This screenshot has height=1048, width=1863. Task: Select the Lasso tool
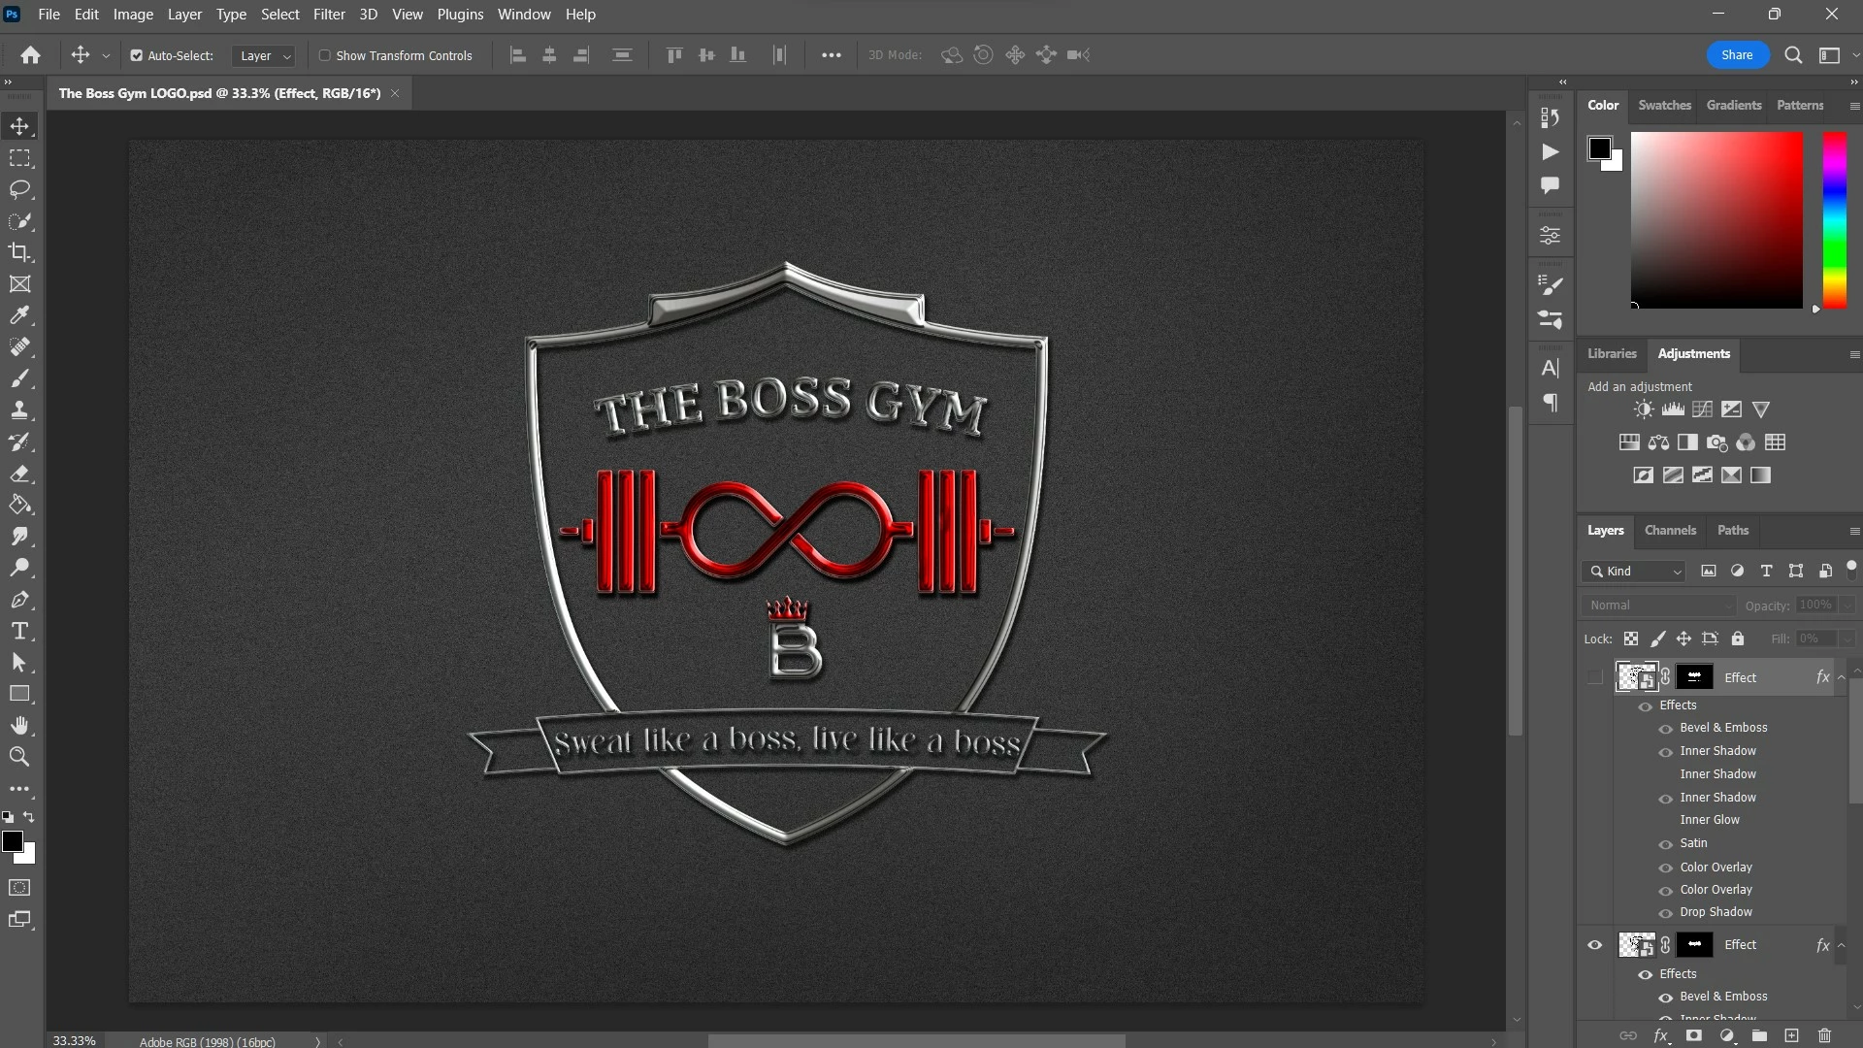[x=19, y=189]
